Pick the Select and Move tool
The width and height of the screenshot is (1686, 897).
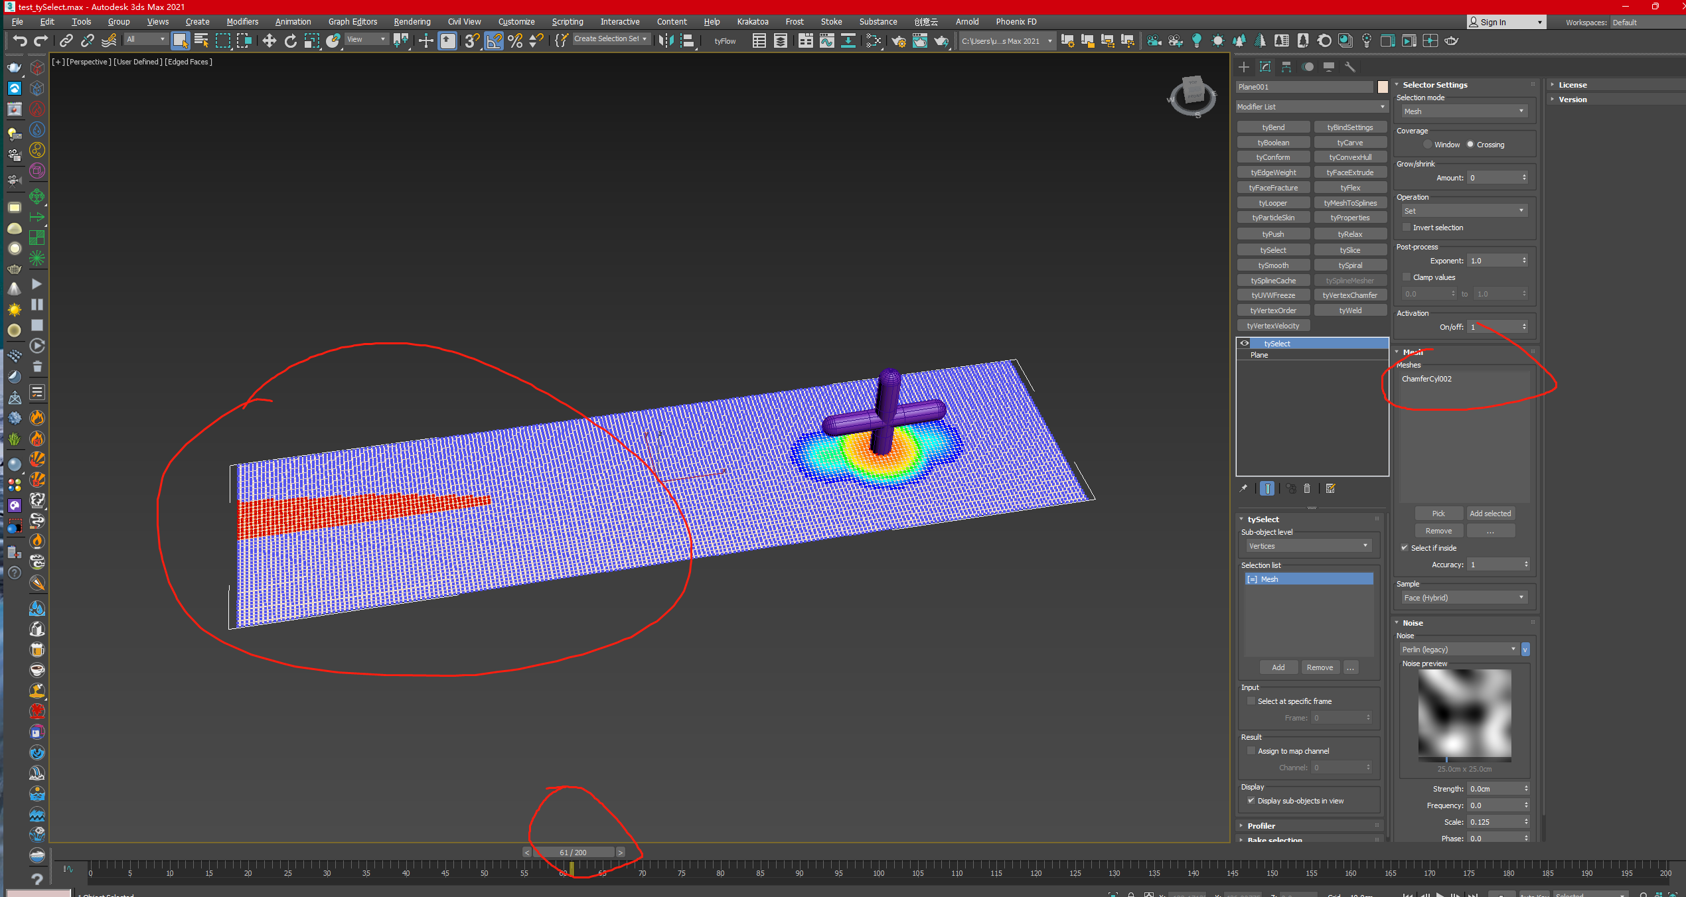click(x=269, y=41)
